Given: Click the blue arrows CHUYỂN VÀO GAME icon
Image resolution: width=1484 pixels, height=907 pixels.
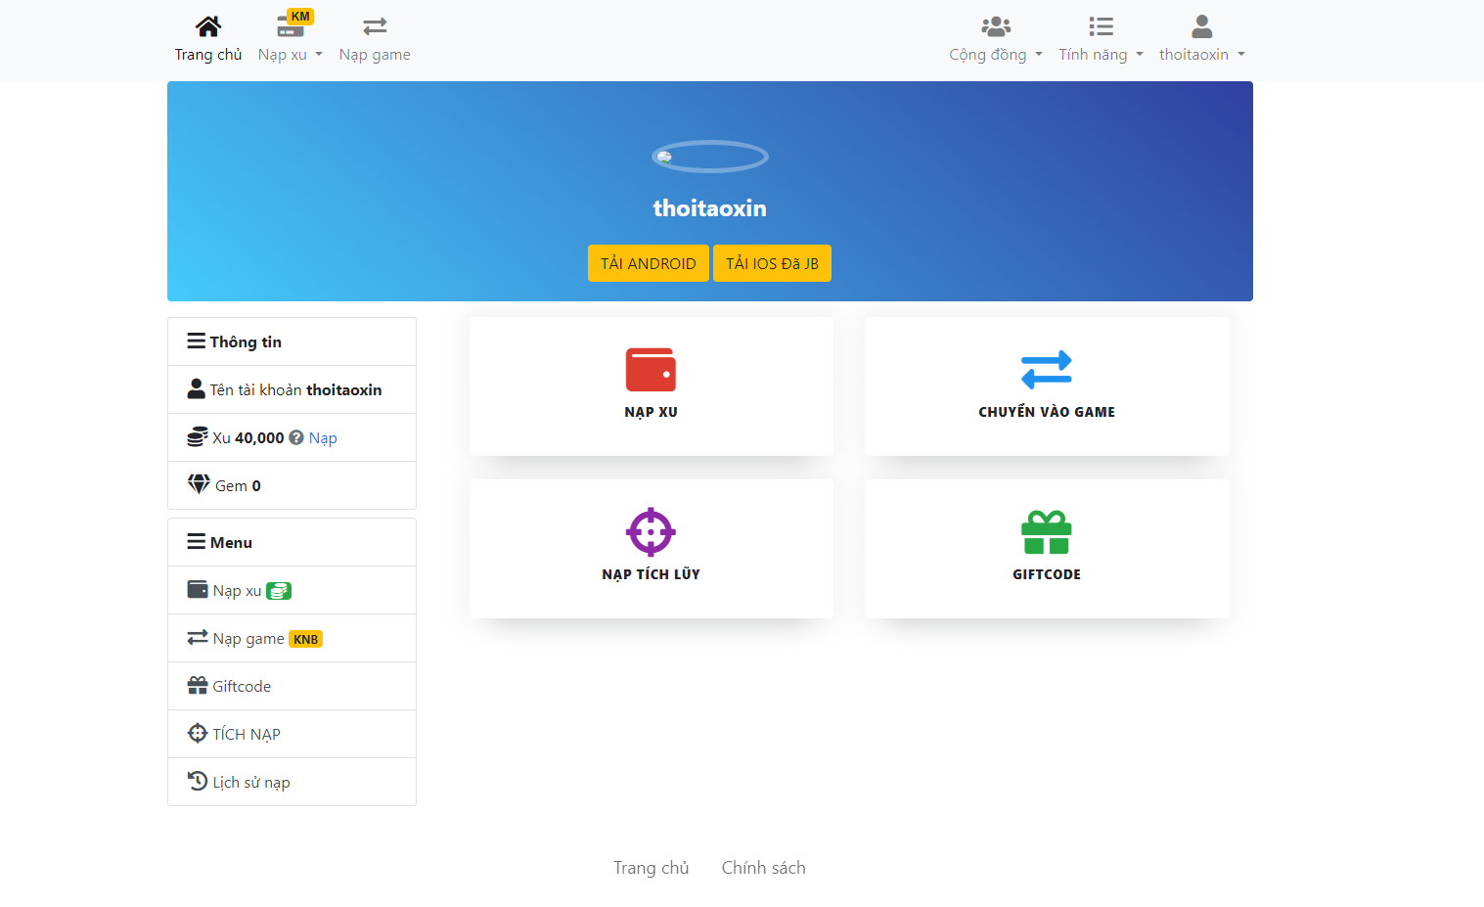Looking at the screenshot, I should pos(1047,370).
